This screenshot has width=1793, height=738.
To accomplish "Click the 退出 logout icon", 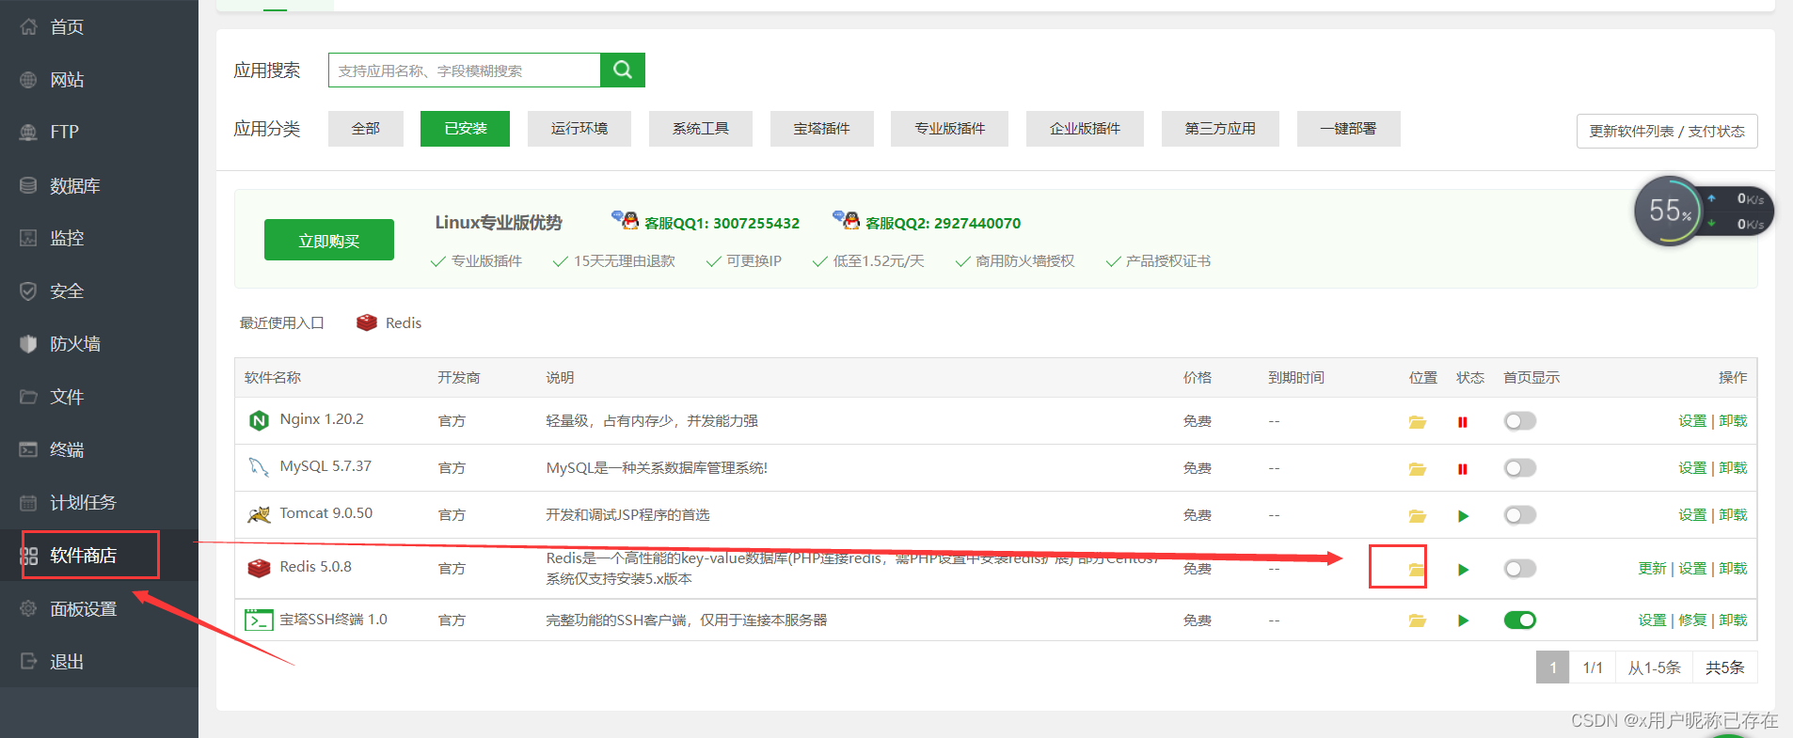I will click(29, 661).
